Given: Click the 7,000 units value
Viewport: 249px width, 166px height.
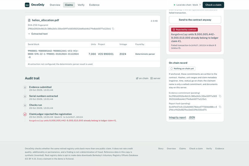Looking at the screenshot, I should (x=92, y=54).
